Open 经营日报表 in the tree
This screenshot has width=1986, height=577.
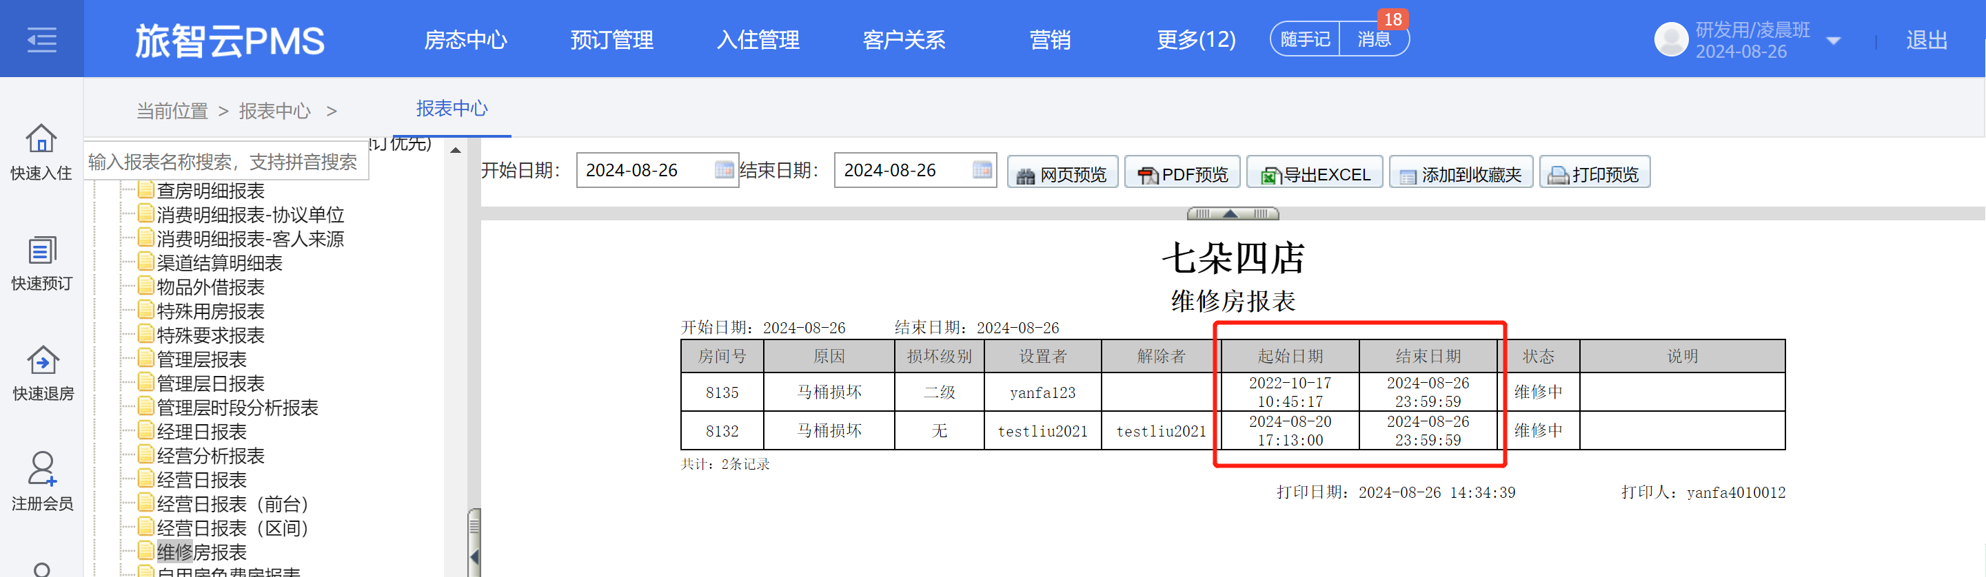point(202,480)
